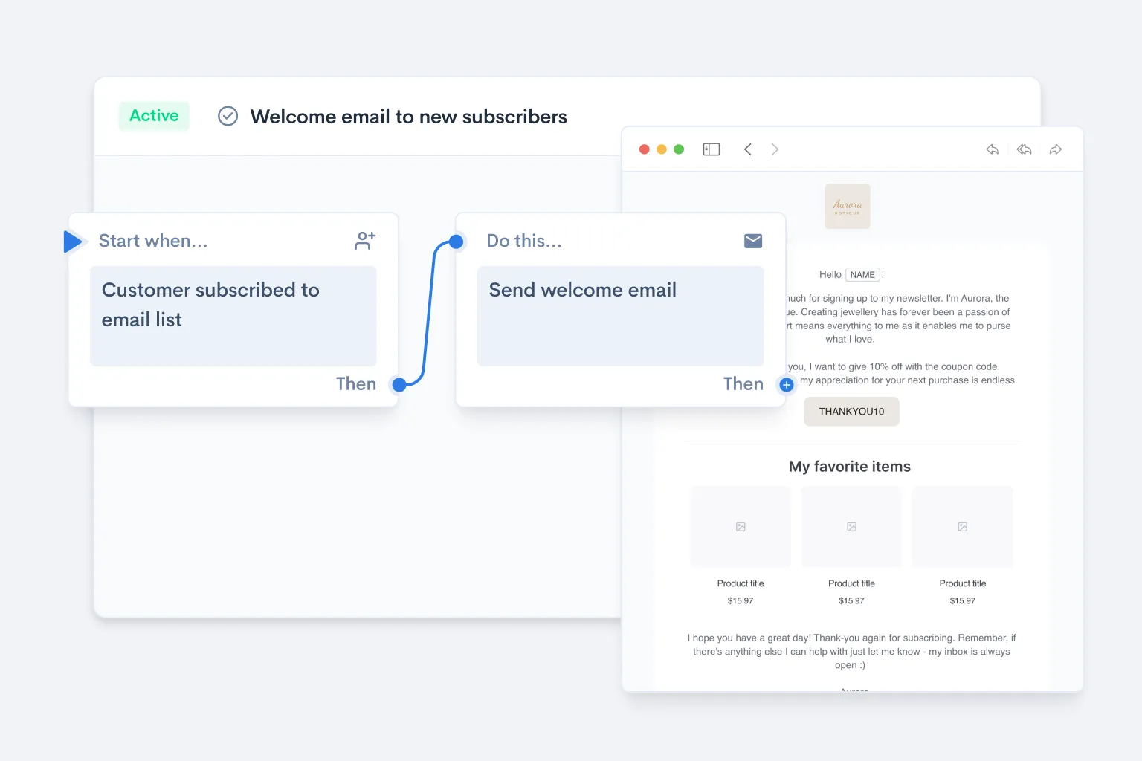Viewport: 1142px width, 761px height.
Task: Click the Aurora Boutique logo
Action: [848, 206]
